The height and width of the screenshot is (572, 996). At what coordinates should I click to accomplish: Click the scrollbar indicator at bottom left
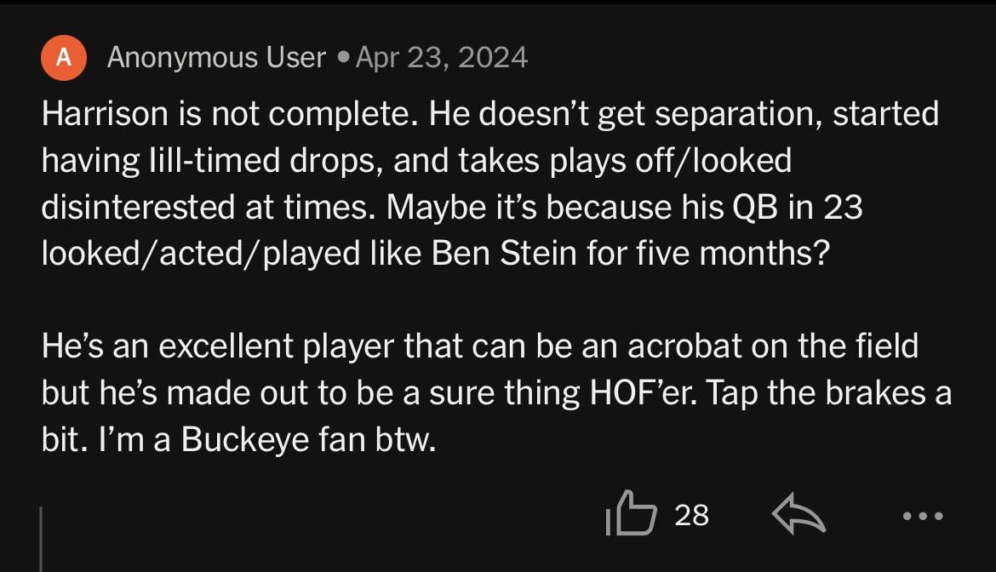coord(42,536)
